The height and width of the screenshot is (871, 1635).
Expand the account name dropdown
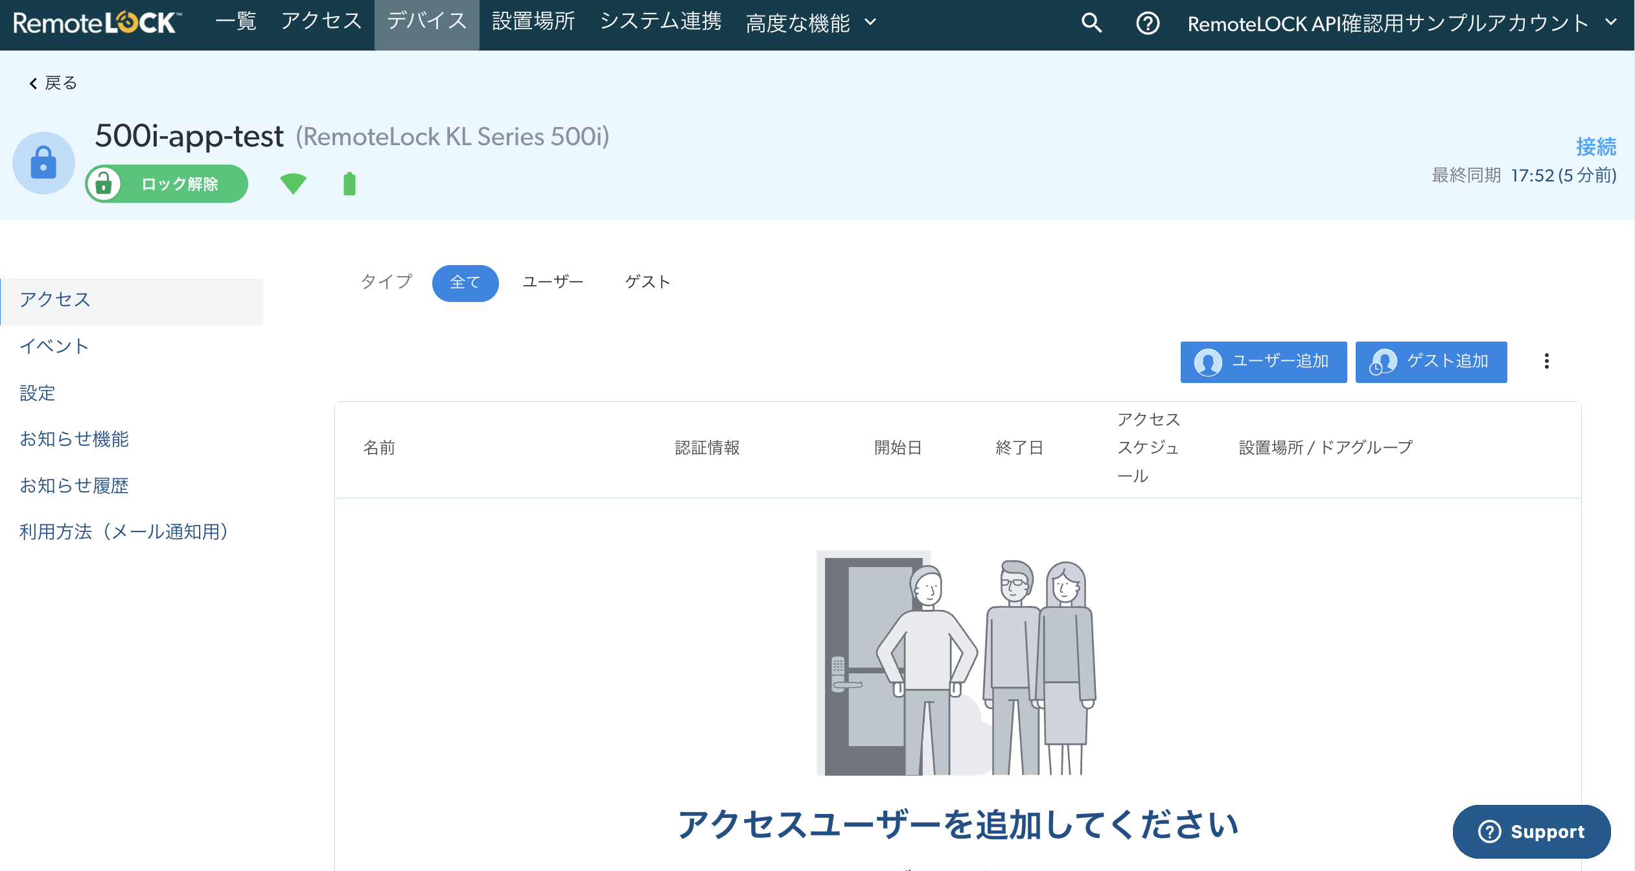(x=1402, y=23)
